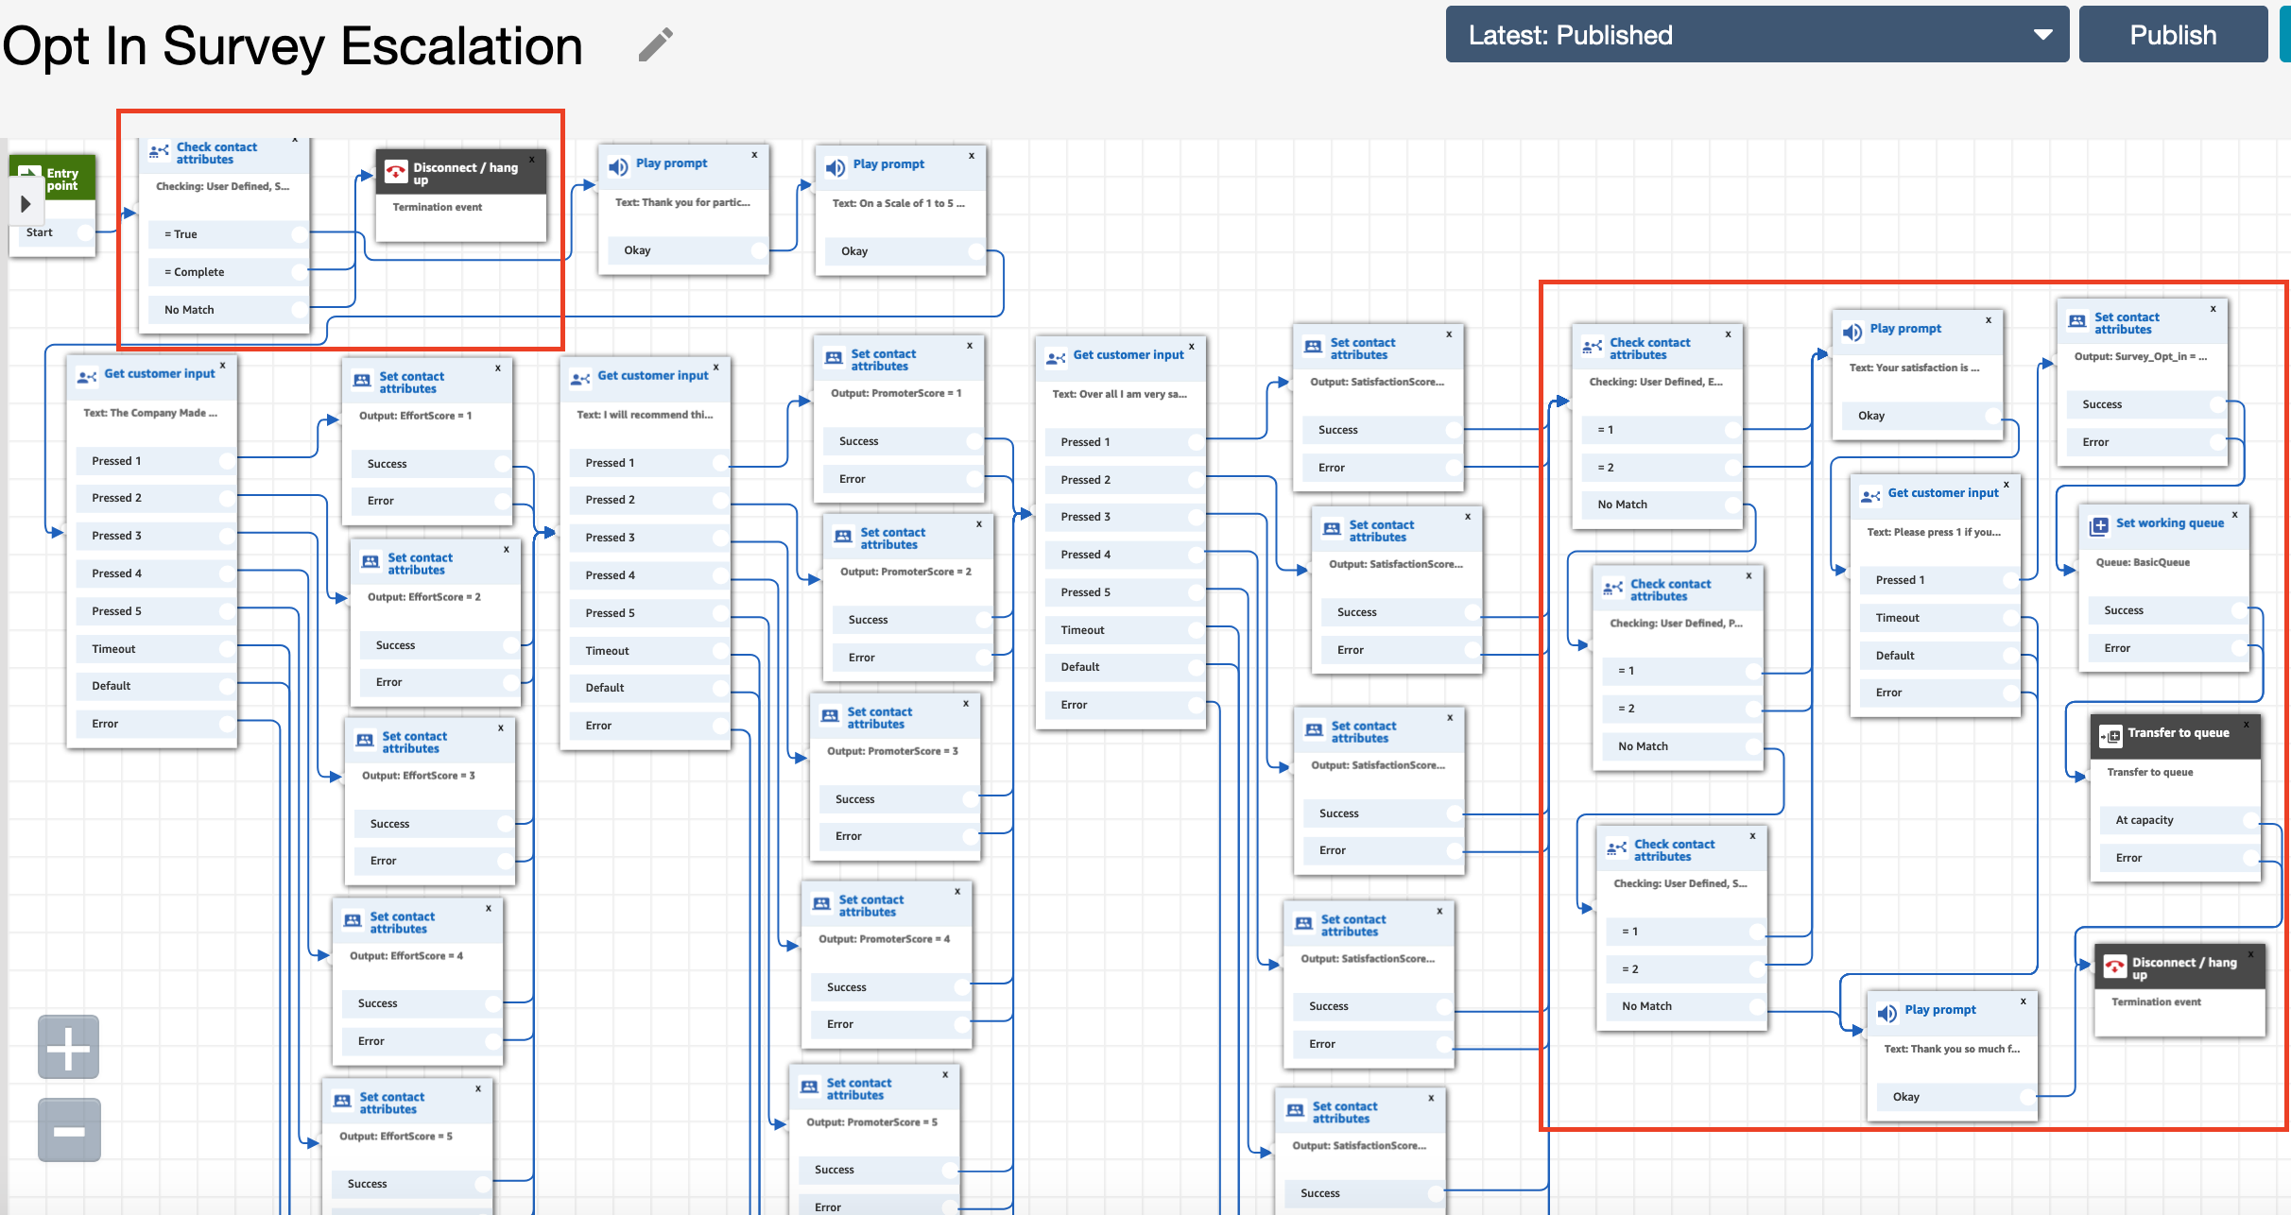Click the Transfer to queue block icon
The width and height of the screenshot is (2291, 1215).
click(x=2110, y=735)
